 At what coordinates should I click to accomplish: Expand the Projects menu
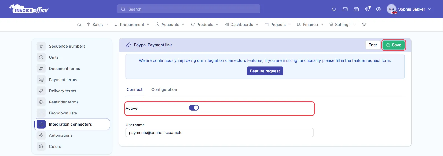[278, 25]
